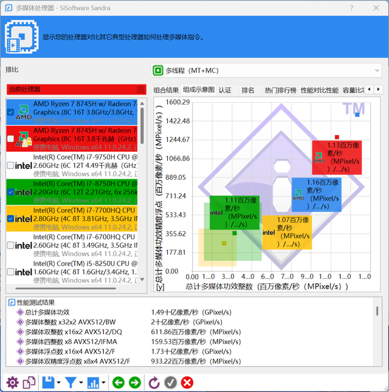Click the performance results section icon
This screenshot has height=392, width=389.
pyautogui.click(x=12, y=303)
